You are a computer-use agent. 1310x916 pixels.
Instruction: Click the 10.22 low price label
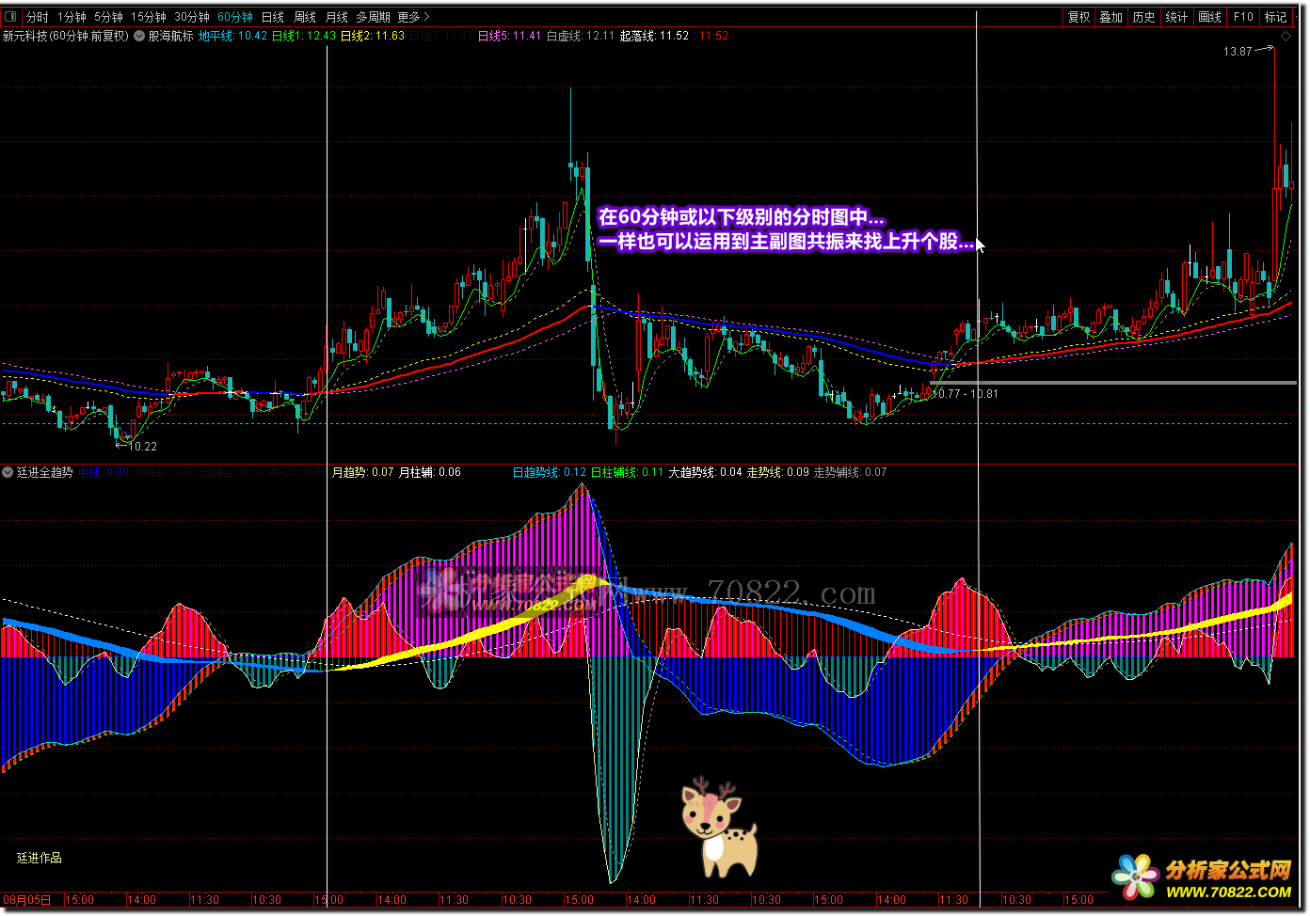[x=142, y=447]
